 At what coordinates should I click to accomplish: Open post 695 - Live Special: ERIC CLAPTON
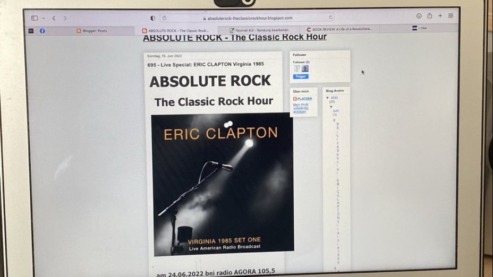pyautogui.click(x=206, y=64)
